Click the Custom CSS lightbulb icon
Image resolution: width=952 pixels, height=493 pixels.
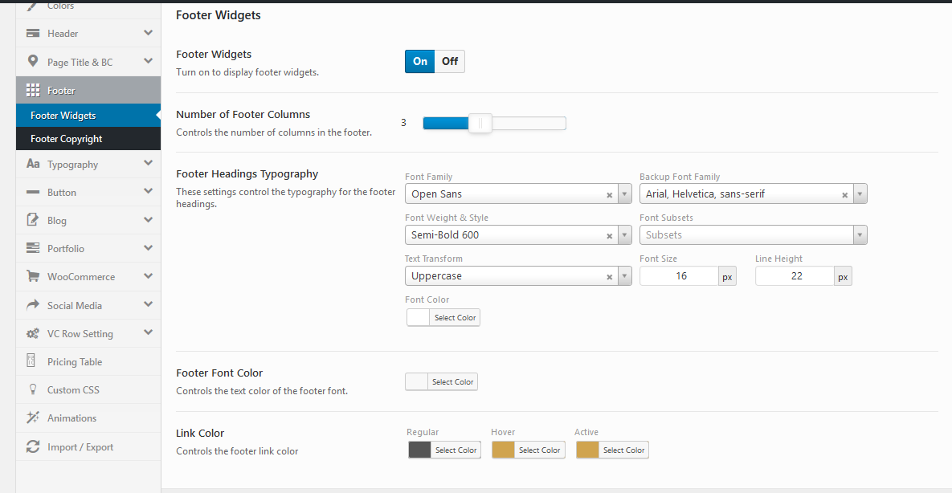[x=33, y=389]
